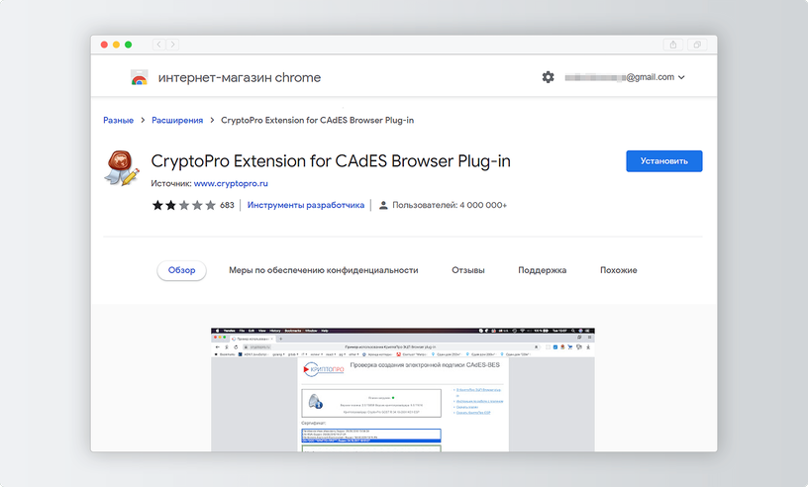This screenshot has width=808, height=487.
Task: Click the extension preview screenshot
Action: (402, 390)
